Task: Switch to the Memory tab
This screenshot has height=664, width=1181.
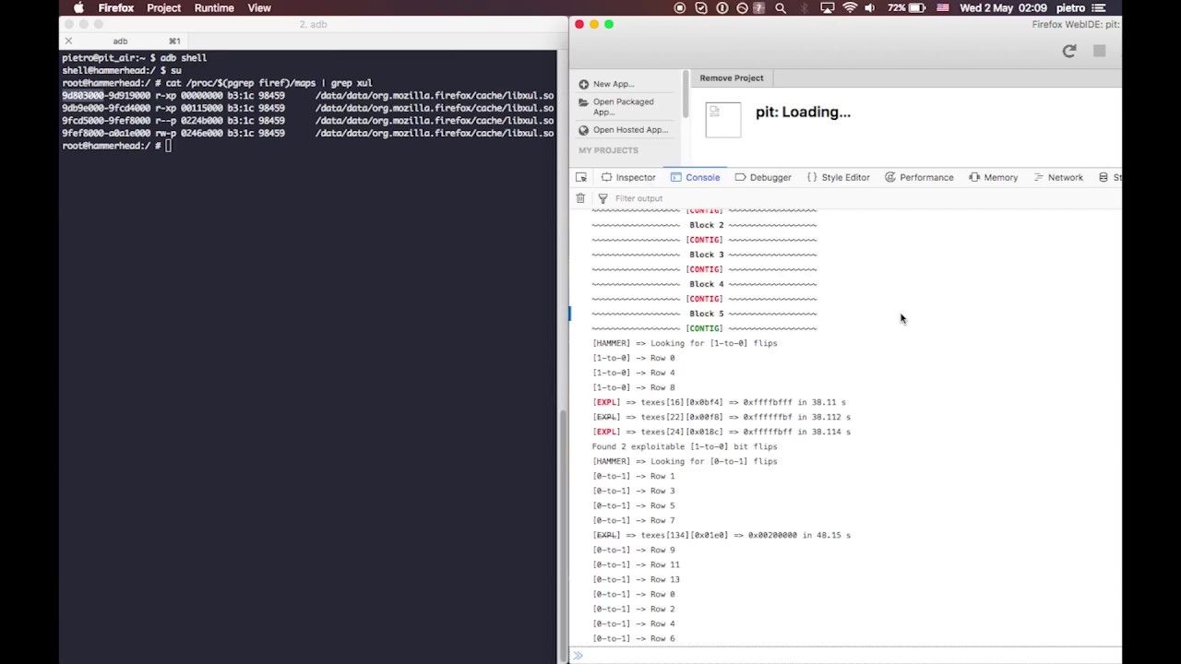Action: point(994,177)
